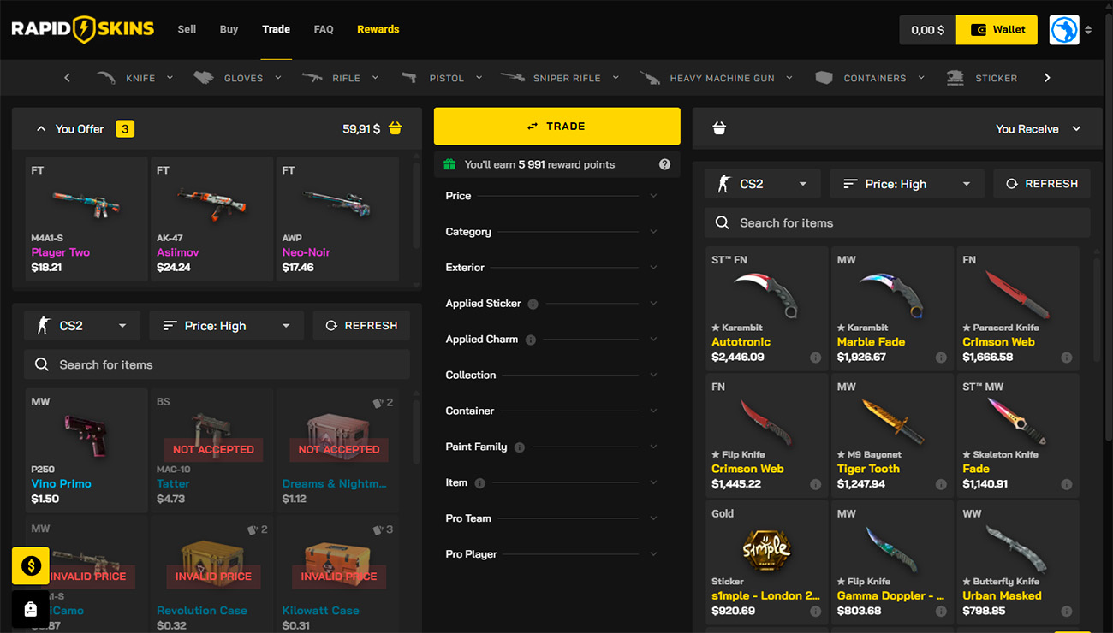This screenshot has height=633, width=1113.
Task: Click the info icon on s1mple sticker card
Action: click(x=816, y=612)
